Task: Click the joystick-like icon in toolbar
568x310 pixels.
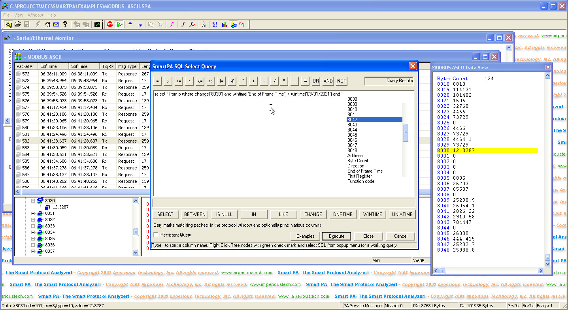Action: [204, 24]
